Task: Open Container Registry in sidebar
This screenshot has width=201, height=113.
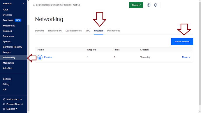Action: [x=13, y=47]
